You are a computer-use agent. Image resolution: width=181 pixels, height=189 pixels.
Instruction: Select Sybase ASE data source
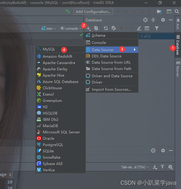tap(60, 163)
